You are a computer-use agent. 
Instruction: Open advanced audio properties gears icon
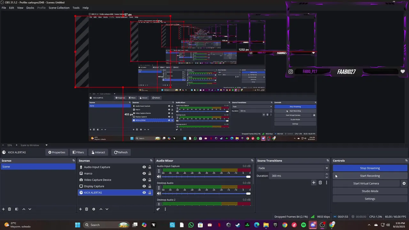(x=158, y=209)
